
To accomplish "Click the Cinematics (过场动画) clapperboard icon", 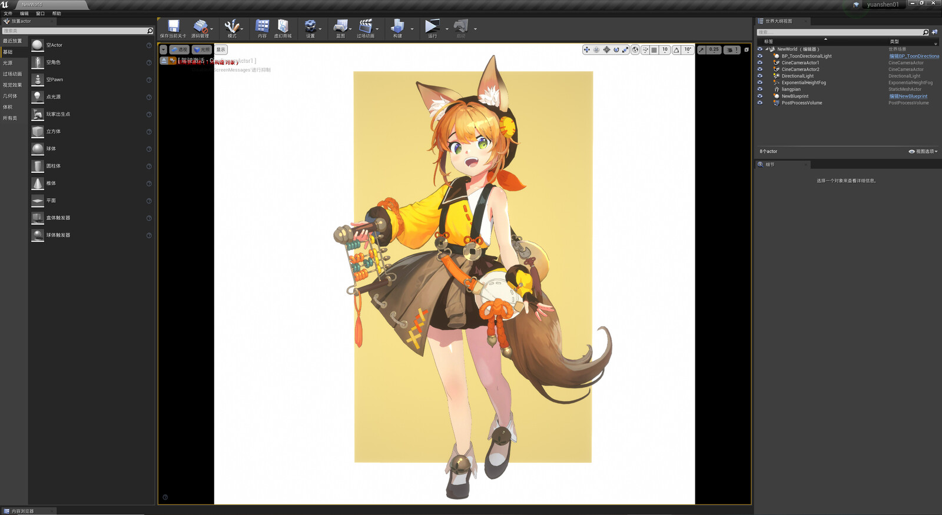I will [366, 26].
